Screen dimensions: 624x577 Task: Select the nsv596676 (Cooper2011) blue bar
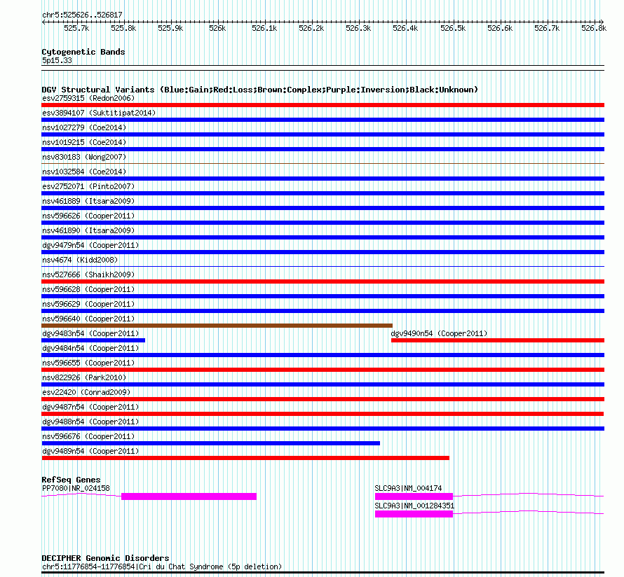210,443
